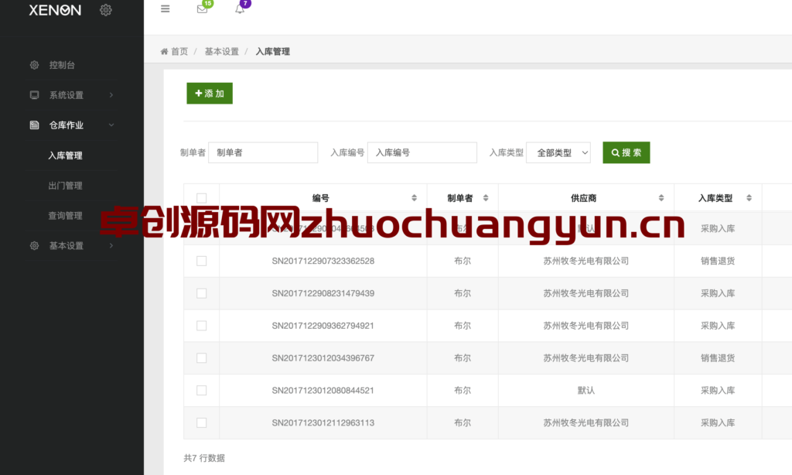
Task: Click the cell SN2017123012080844521
Action: 323,390
